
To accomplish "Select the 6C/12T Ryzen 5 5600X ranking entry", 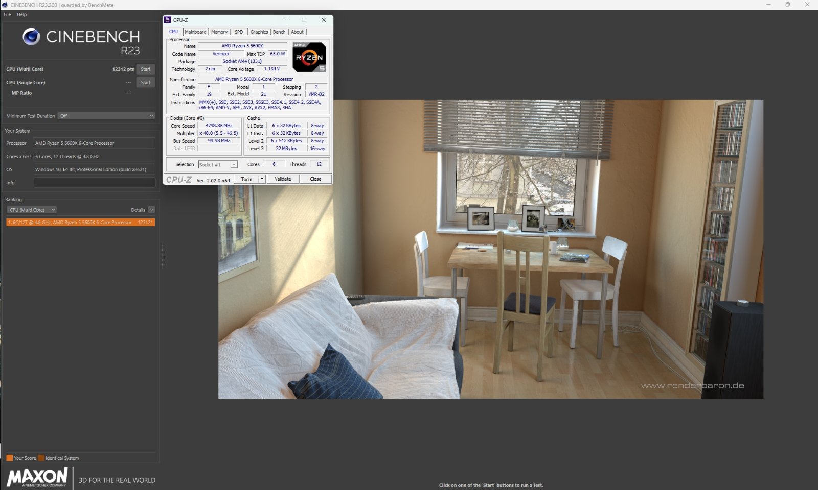I will (x=80, y=222).
